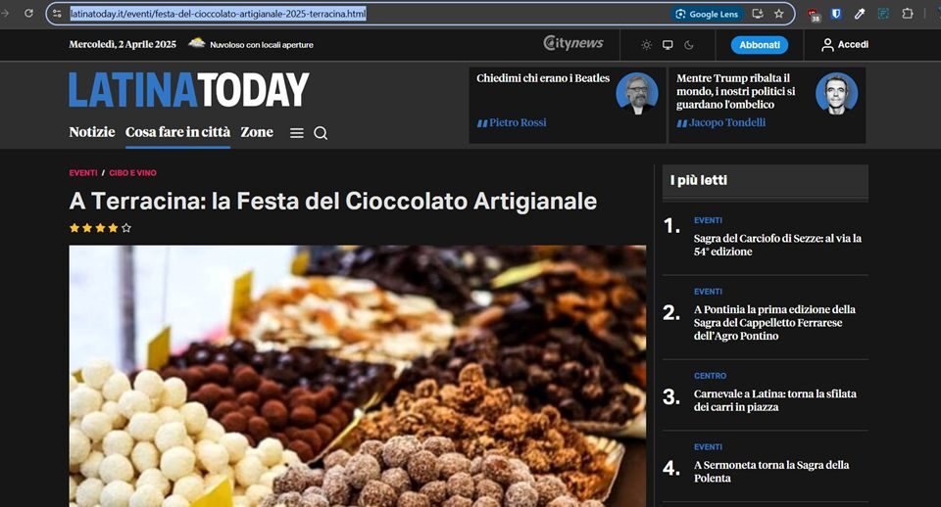Rate the article five stars
This screenshot has height=507, width=941.
point(126,228)
